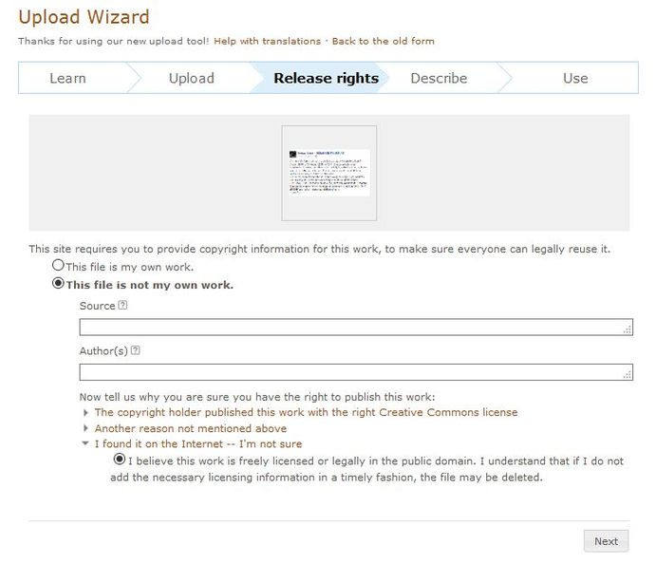
Task: Select 'This file is not my own work'
Action: point(59,283)
